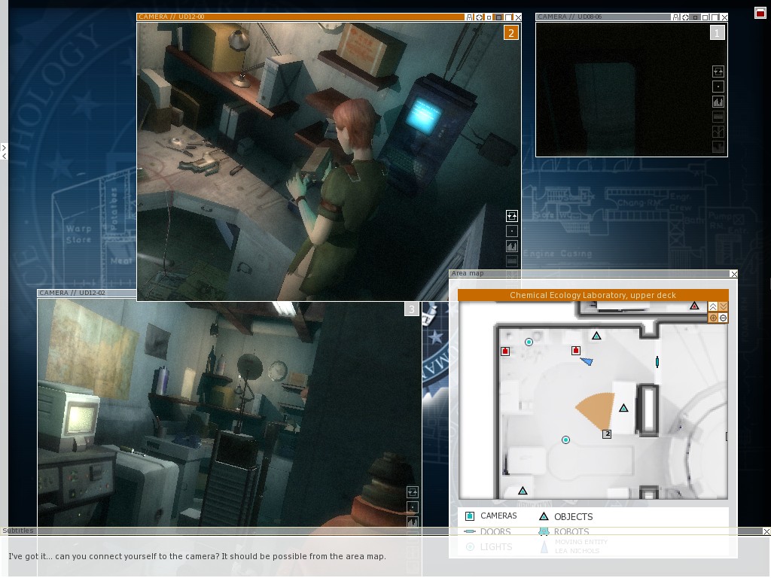Go up one deck on area map
The height and width of the screenshot is (578, 771).
713,306
